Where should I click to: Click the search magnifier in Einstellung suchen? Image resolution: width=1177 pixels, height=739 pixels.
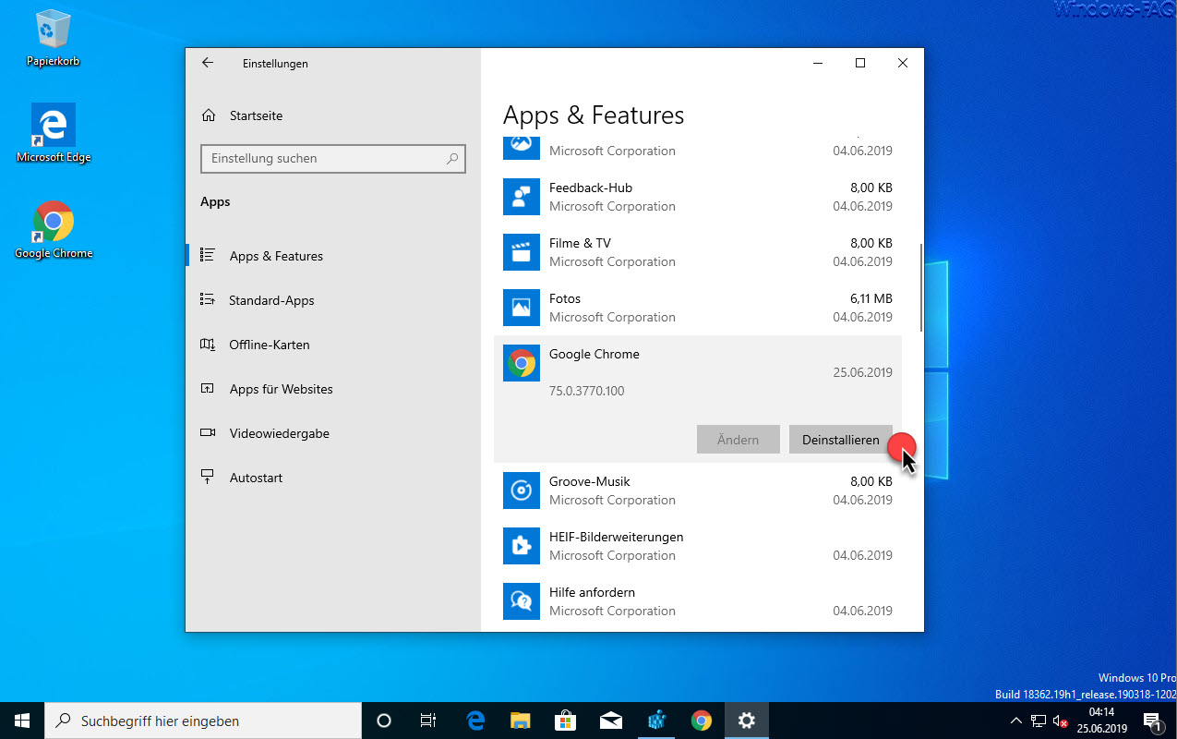(x=452, y=158)
